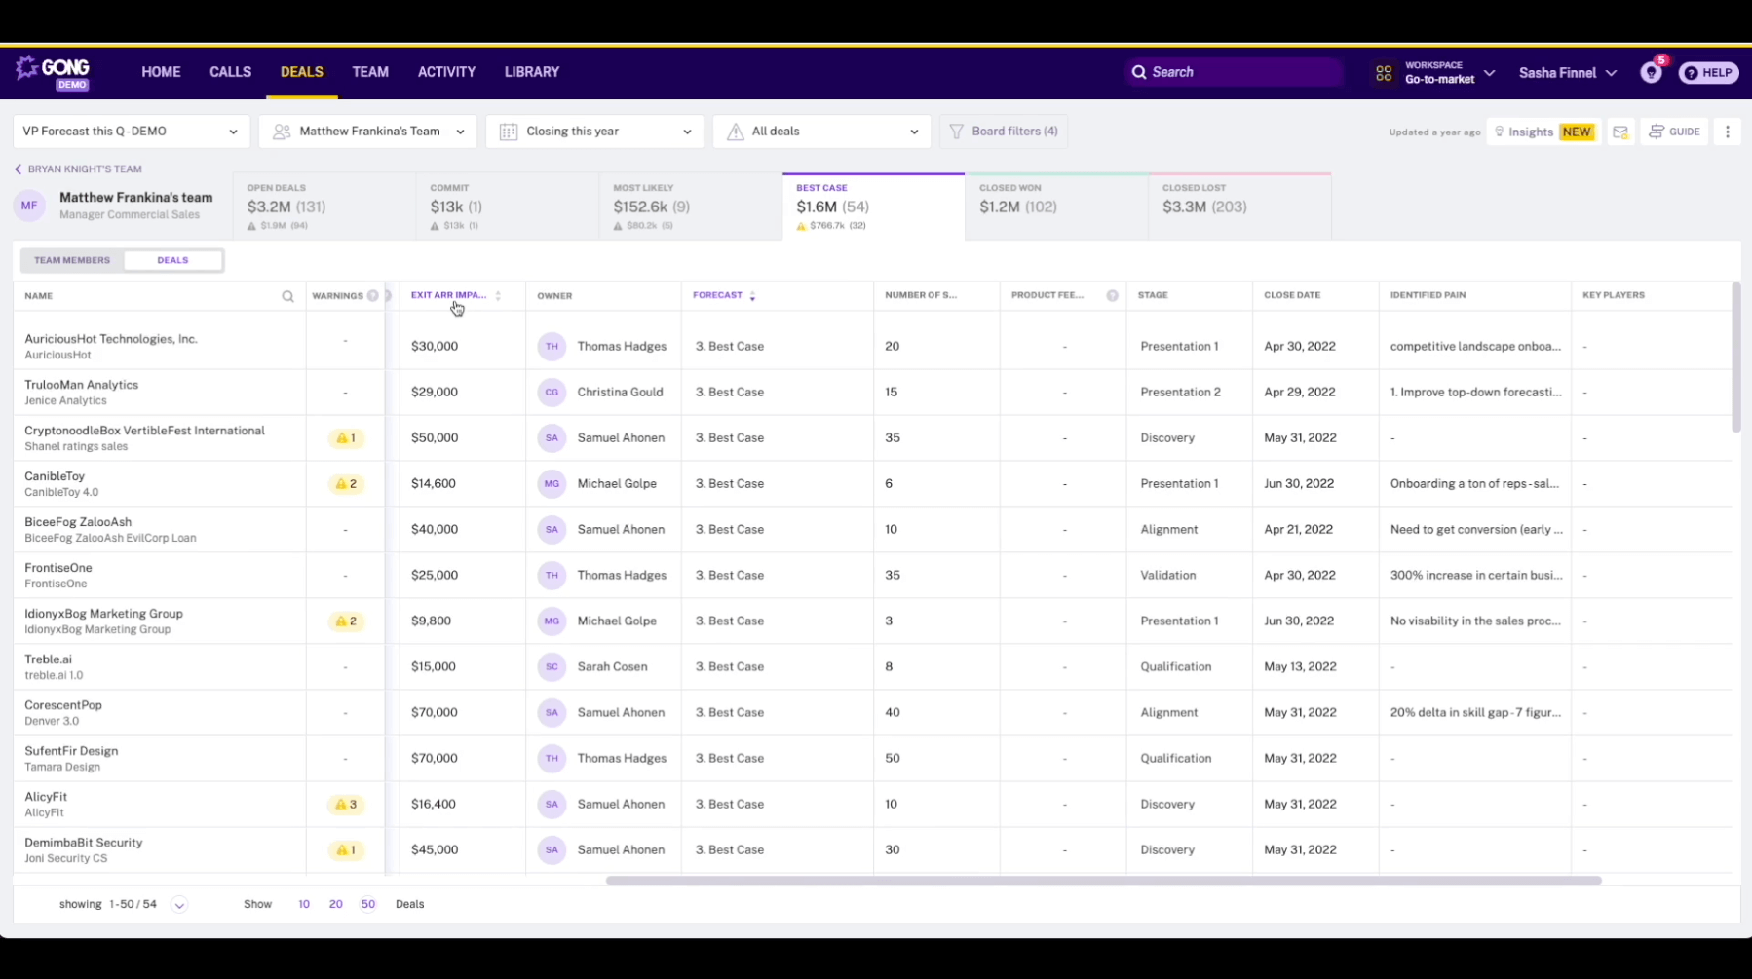
Task: Click the HELP button
Action: tap(1709, 72)
